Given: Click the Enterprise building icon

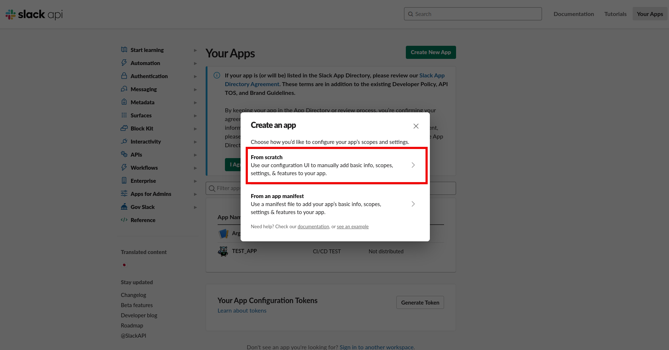Looking at the screenshot, I should (x=124, y=181).
